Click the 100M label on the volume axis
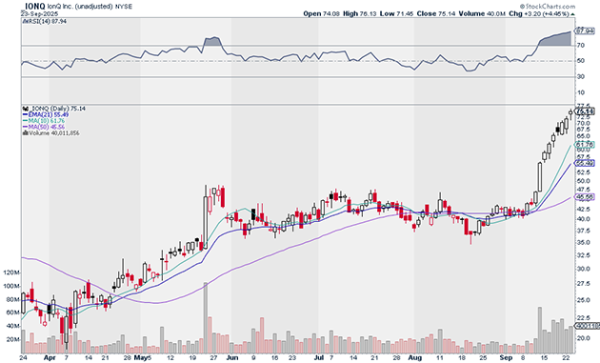600x363 pixels. (x=10, y=286)
